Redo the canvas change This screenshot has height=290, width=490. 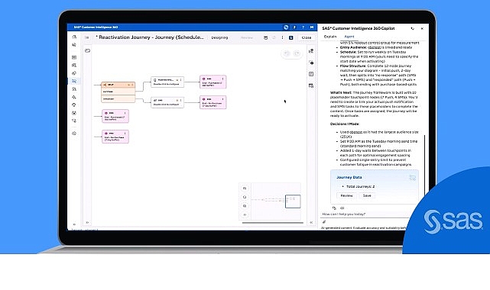point(297,53)
